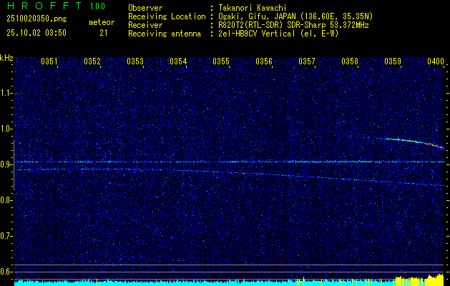The image size is (450, 286).
Task: Click the 0358 time marker
Action: pyautogui.click(x=350, y=62)
